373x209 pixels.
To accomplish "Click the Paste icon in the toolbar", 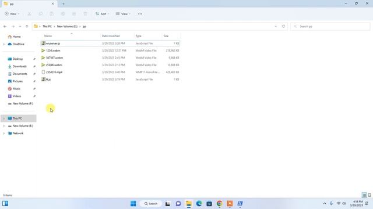I will coord(52,14).
